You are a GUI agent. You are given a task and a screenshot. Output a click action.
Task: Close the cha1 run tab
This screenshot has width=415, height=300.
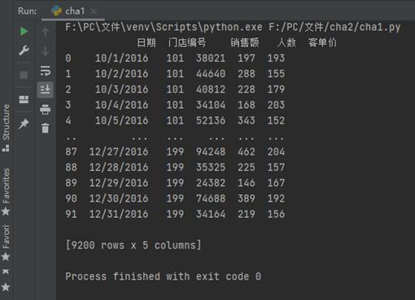pyautogui.click(x=94, y=11)
